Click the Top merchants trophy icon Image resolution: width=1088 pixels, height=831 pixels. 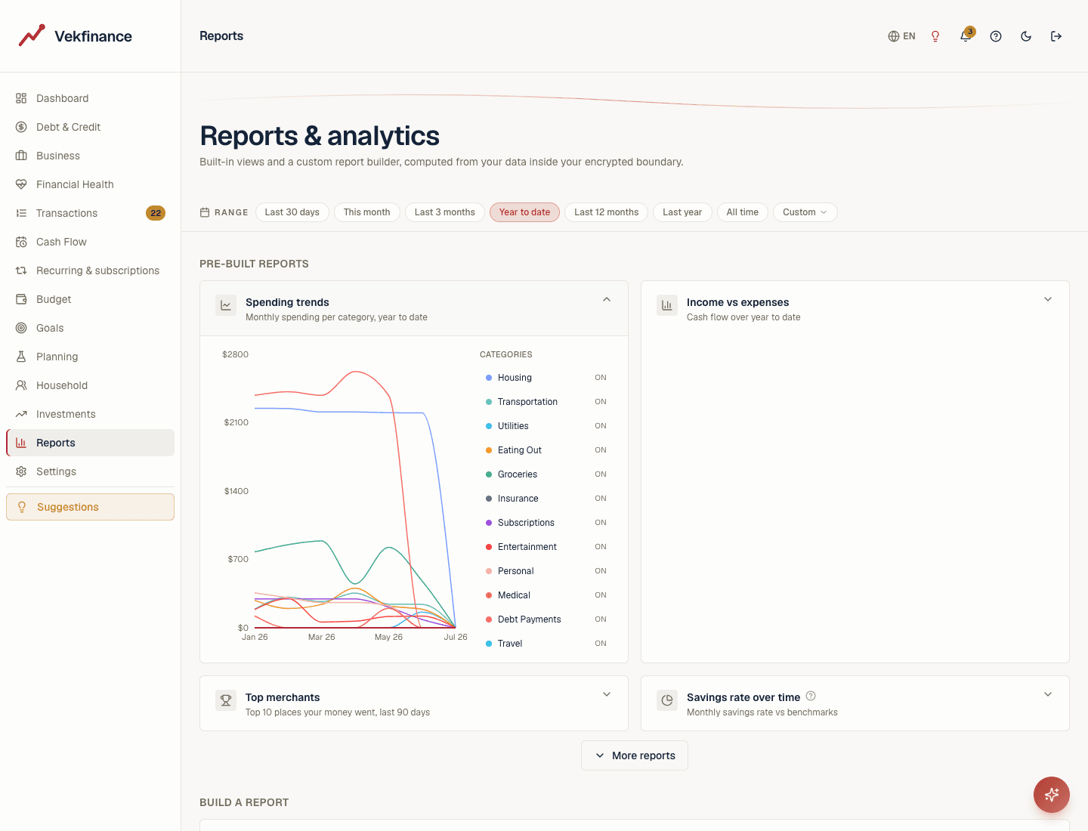[226, 700]
